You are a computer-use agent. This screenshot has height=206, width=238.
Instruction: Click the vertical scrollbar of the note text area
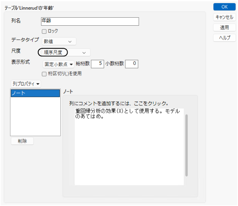click(x=187, y=145)
